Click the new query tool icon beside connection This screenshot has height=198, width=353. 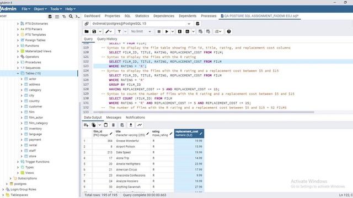pyautogui.click(x=197, y=24)
